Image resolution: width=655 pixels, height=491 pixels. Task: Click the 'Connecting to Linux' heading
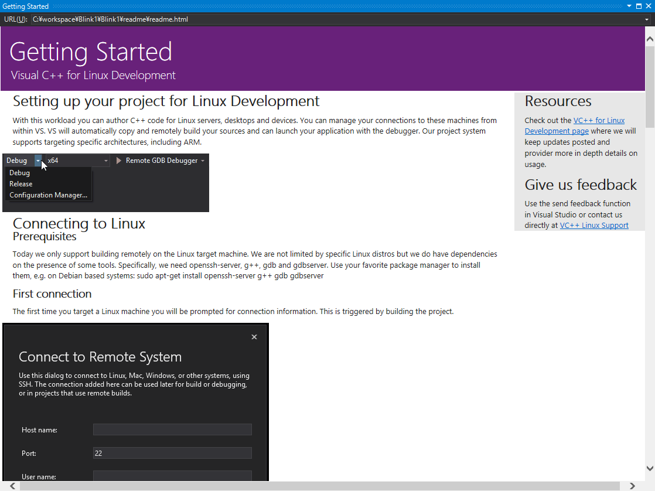coord(79,224)
